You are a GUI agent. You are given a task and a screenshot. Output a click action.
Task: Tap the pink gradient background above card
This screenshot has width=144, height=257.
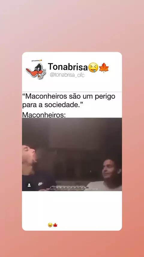pos(72,26)
